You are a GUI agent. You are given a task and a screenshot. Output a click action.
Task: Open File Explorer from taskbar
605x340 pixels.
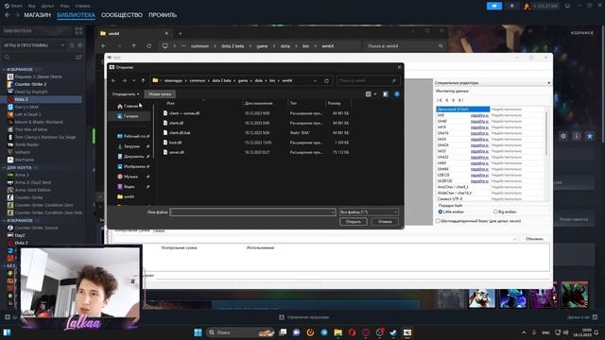tap(338, 332)
